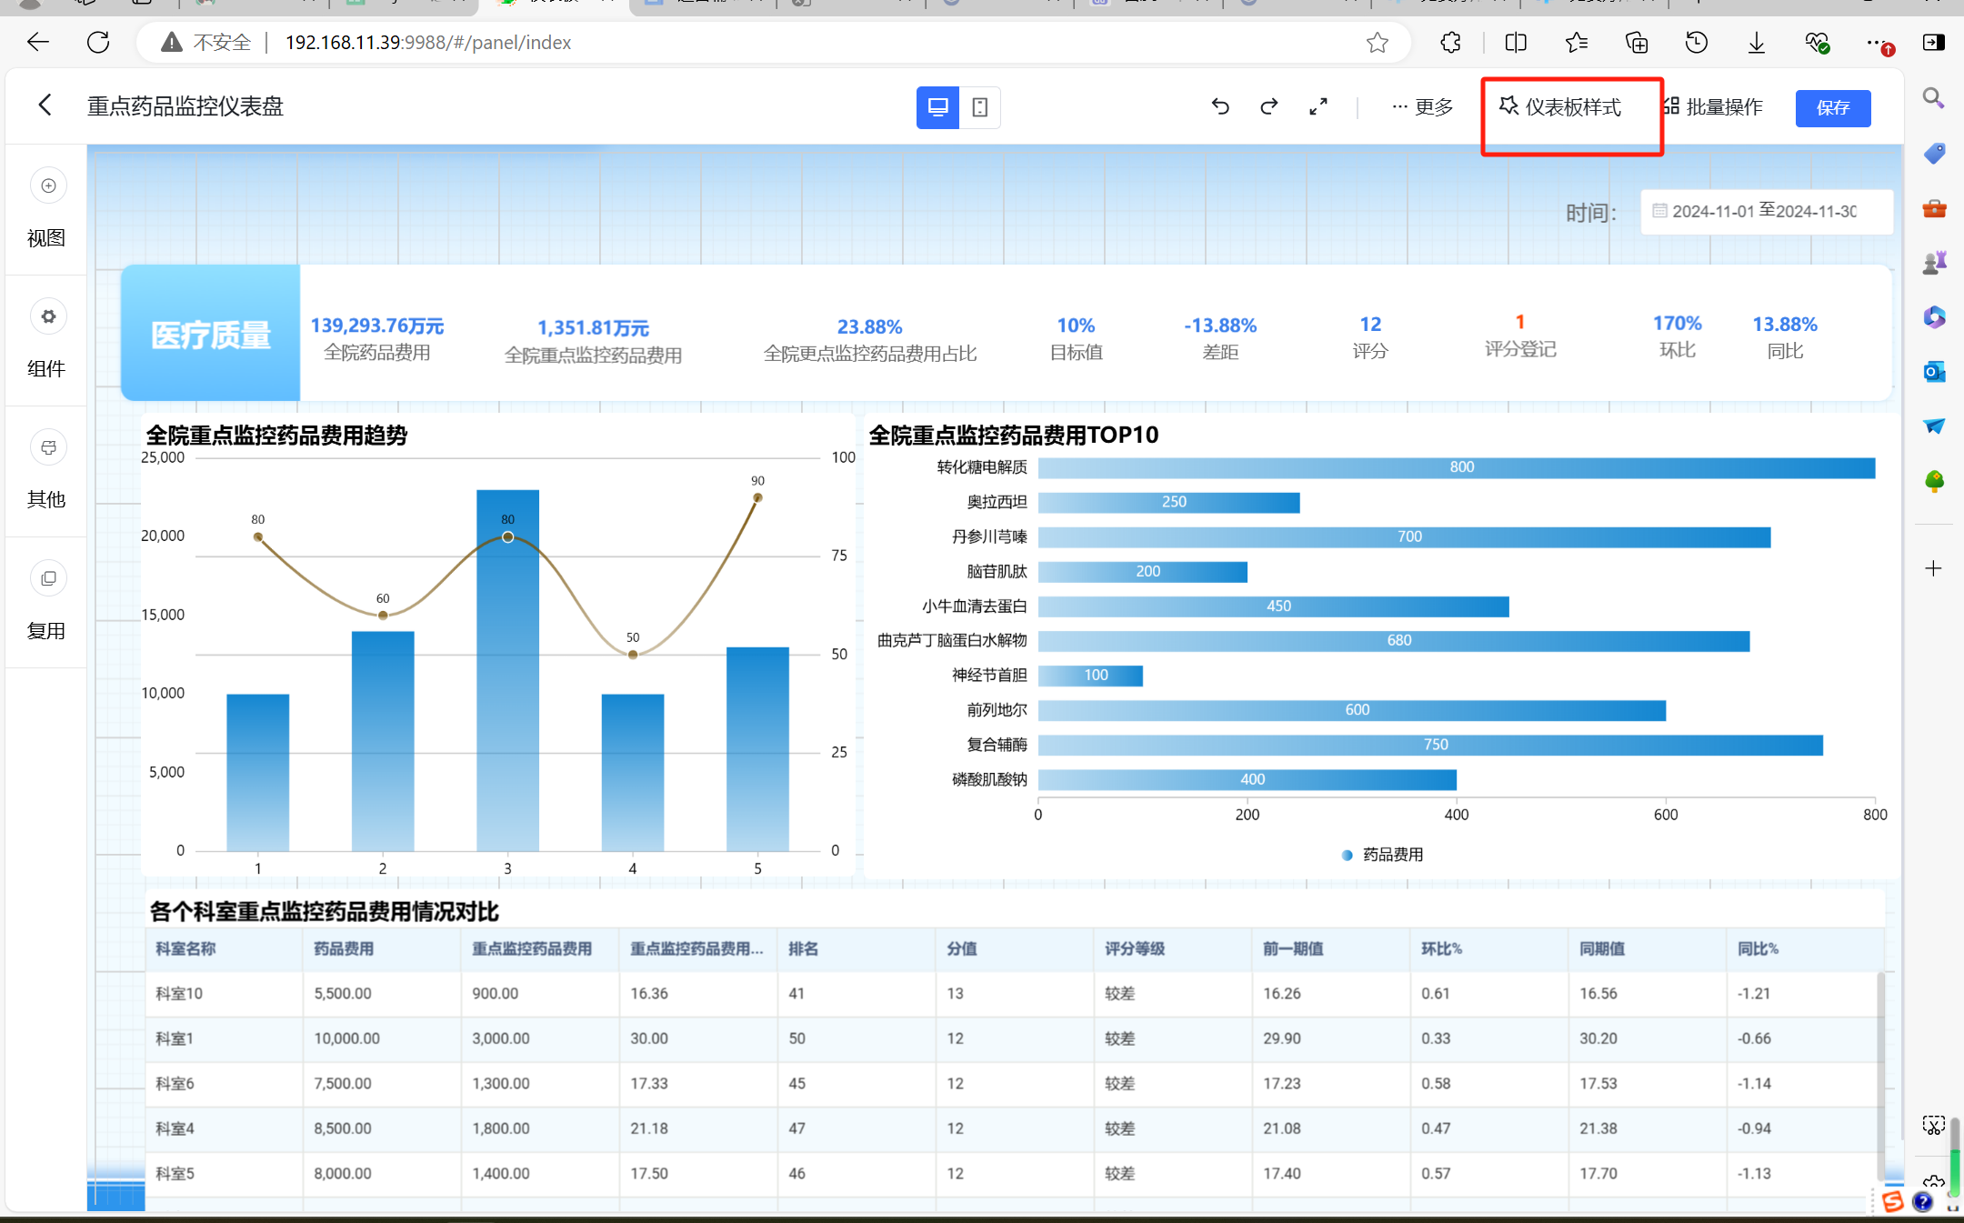Select the 全院重点监控药品费用趋势 chart title
The image size is (1964, 1223).
[x=276, y=436]
